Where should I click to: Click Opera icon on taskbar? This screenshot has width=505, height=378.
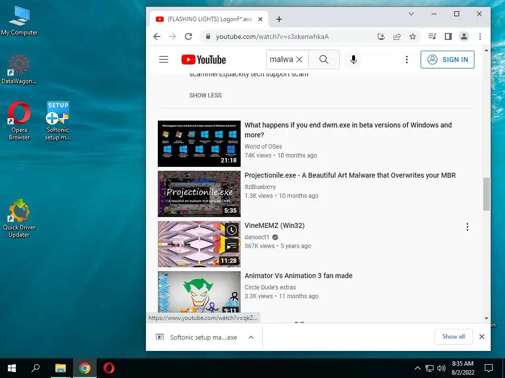(x=109, y=368)
